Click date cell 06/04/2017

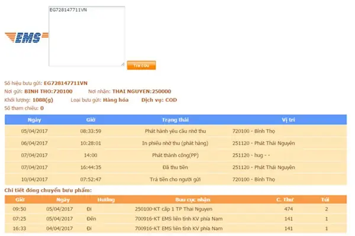tap(34, 143)
